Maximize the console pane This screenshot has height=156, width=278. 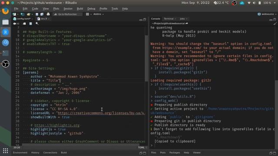click(x=275, y=19)
